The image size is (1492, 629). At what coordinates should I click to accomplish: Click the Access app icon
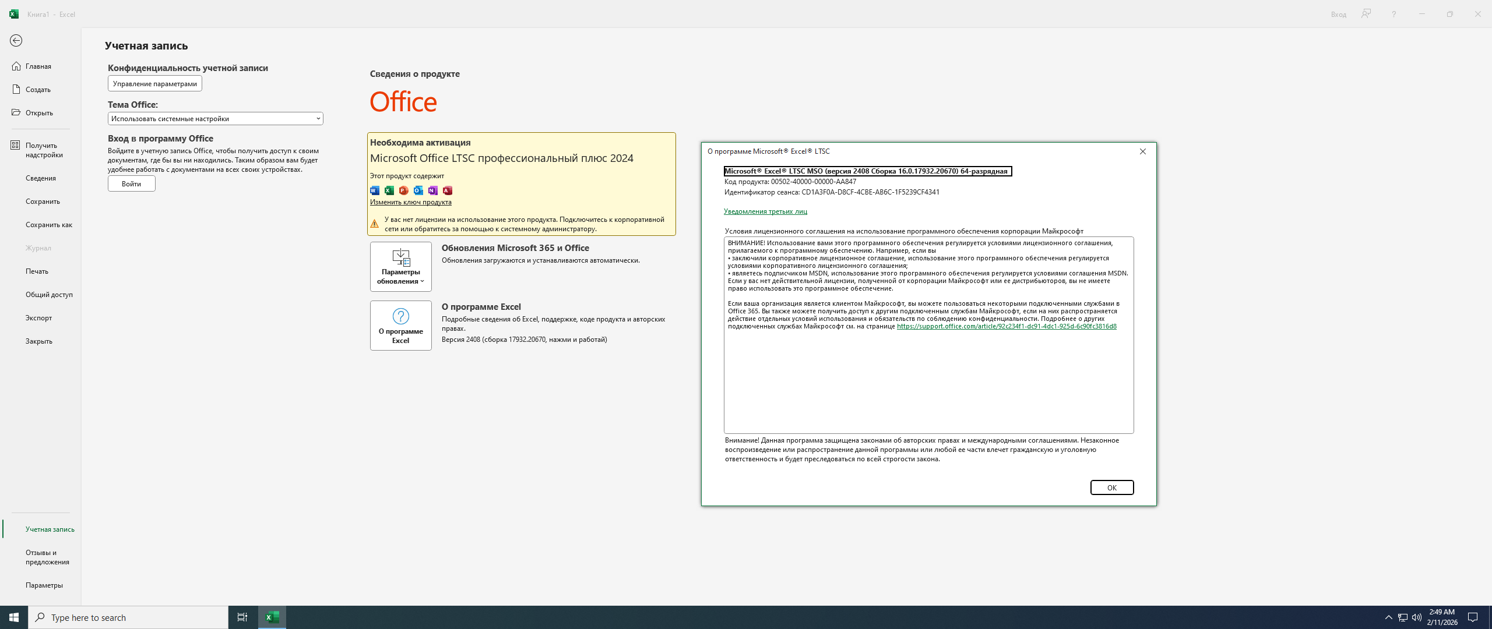pyautogui.click(x=447, y=190)
